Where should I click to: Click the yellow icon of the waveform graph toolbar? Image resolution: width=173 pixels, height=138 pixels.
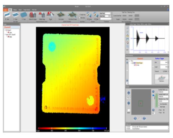(x=128, y=35)
